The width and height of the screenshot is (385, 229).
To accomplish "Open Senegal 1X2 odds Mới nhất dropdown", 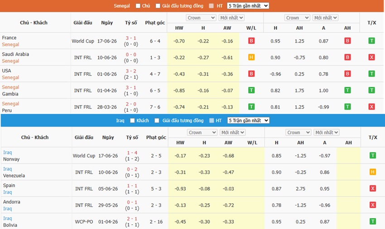I will [x=231, y=18].
